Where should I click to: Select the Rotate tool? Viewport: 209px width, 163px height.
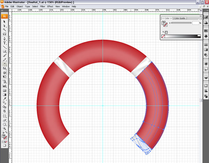(5, 64)
